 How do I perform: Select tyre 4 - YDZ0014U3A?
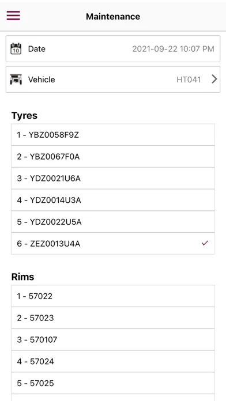(x=113, y=200)
